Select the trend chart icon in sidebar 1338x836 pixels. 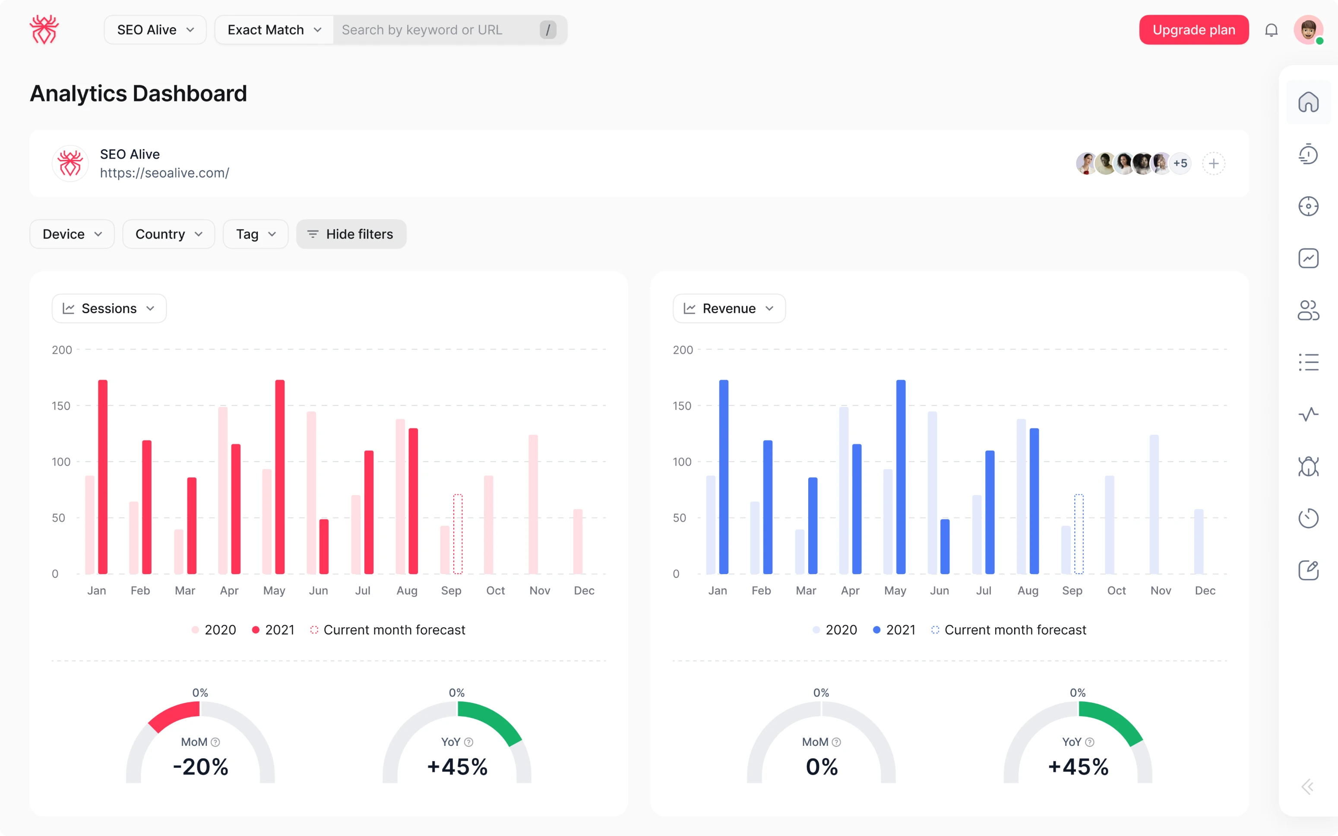click(x=1309, y=258)
